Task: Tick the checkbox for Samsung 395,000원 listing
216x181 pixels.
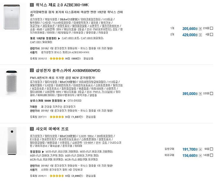Action: coord(212,94)
